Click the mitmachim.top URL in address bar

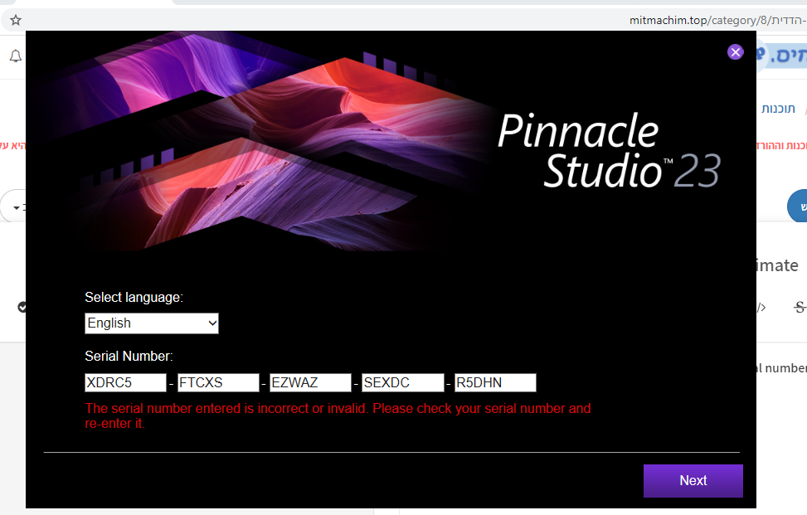(x=717, y=20)
